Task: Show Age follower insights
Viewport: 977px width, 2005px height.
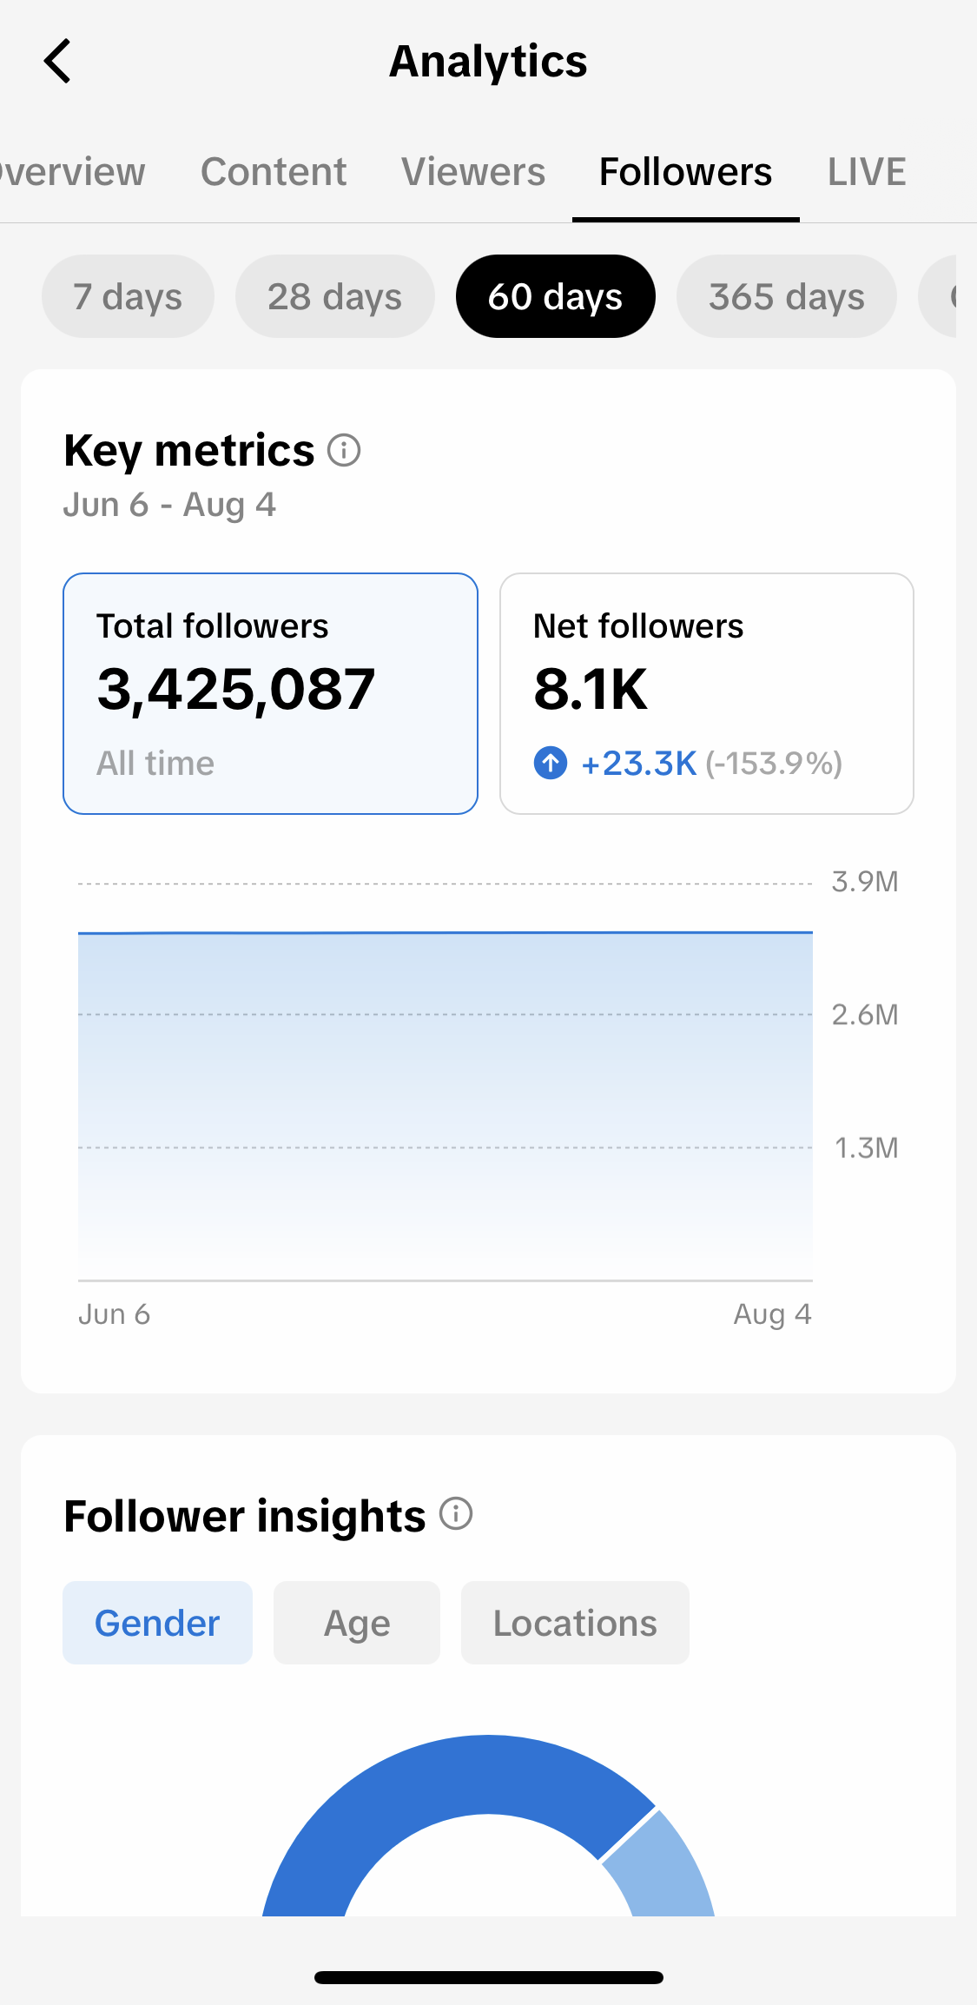Action: click(x=357, y=1623)
